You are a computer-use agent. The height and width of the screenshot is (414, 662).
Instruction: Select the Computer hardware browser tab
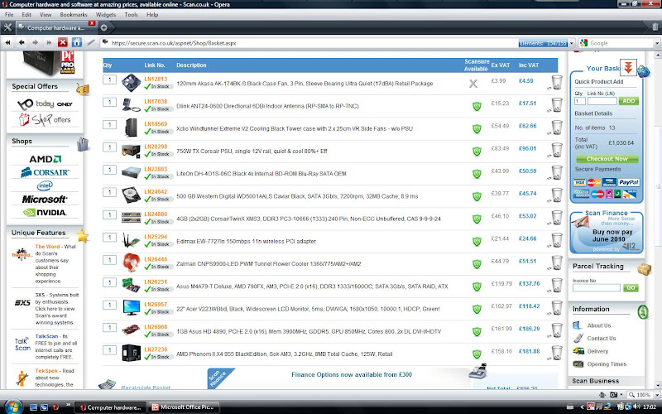tap(55, 28)
